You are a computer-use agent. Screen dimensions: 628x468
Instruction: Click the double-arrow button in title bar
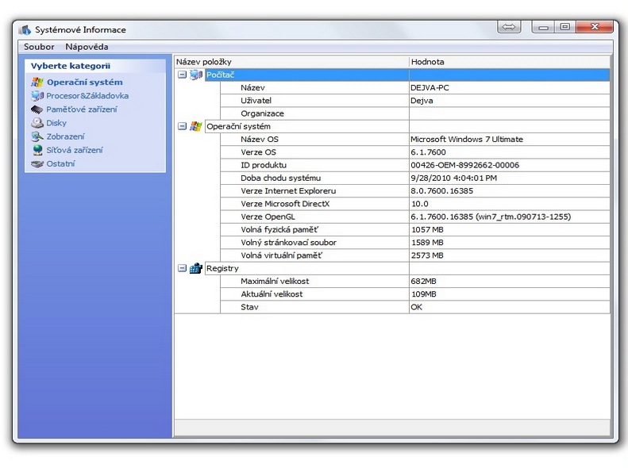[x=509, y=27]
